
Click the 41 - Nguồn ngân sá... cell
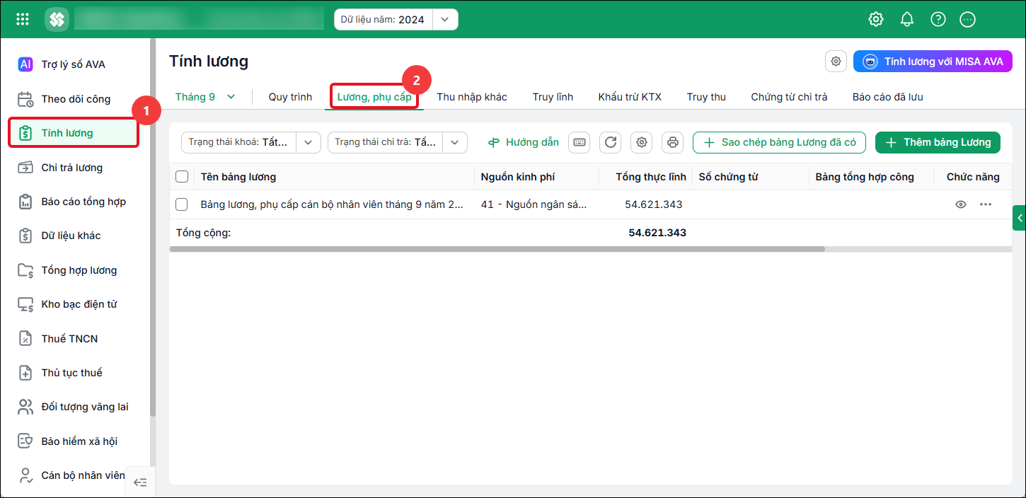[534, 204]
